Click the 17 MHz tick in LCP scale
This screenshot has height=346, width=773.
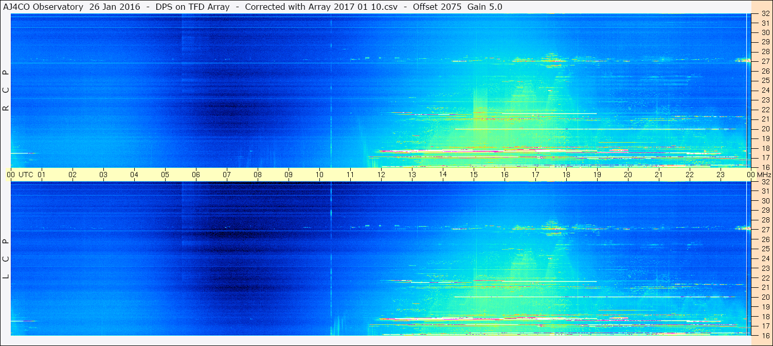[765, 326]
